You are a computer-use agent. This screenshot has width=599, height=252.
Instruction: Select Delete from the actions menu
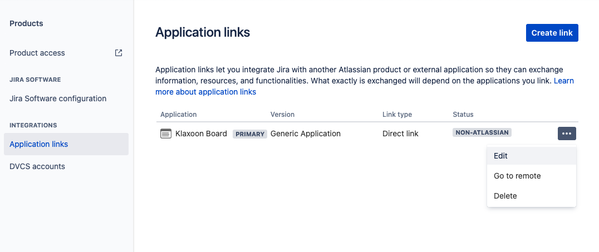(532, 196)
